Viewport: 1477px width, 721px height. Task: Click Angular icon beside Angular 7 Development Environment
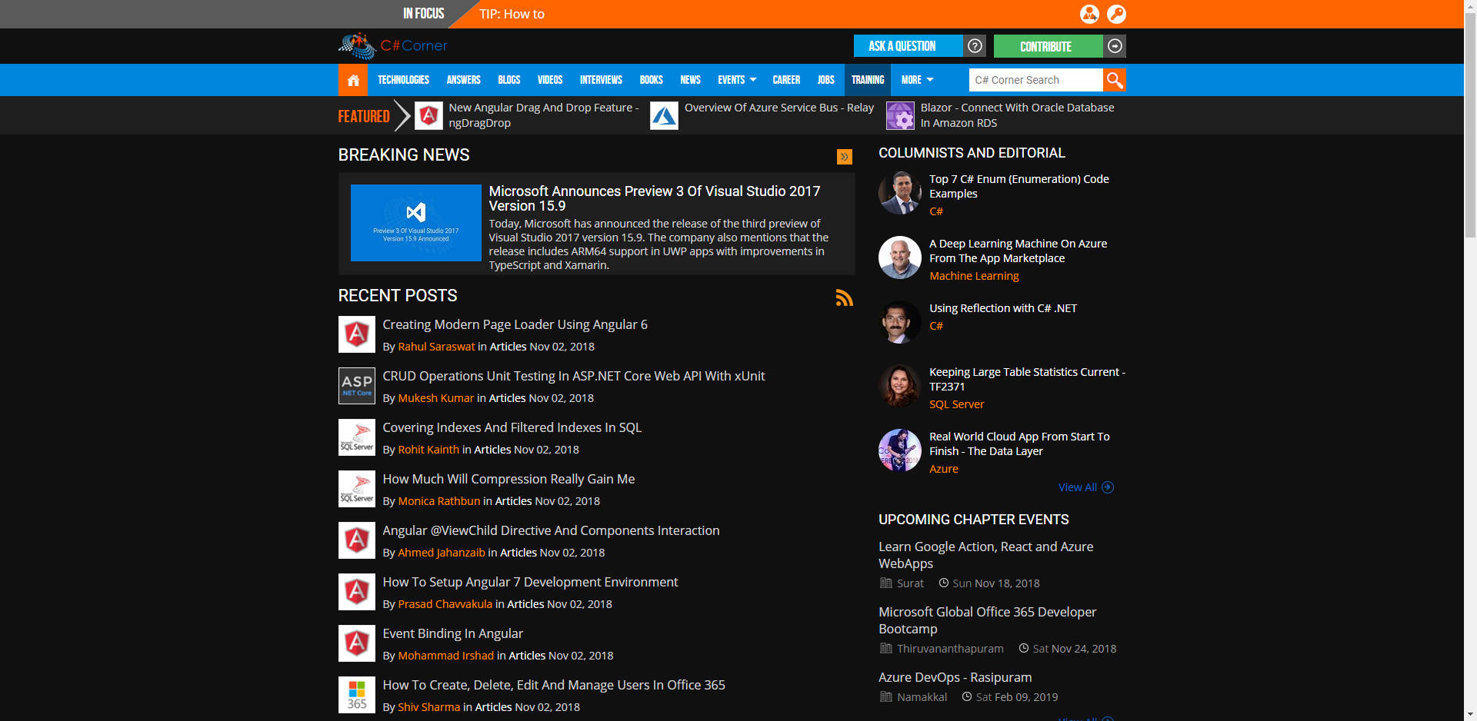(357, 592)
